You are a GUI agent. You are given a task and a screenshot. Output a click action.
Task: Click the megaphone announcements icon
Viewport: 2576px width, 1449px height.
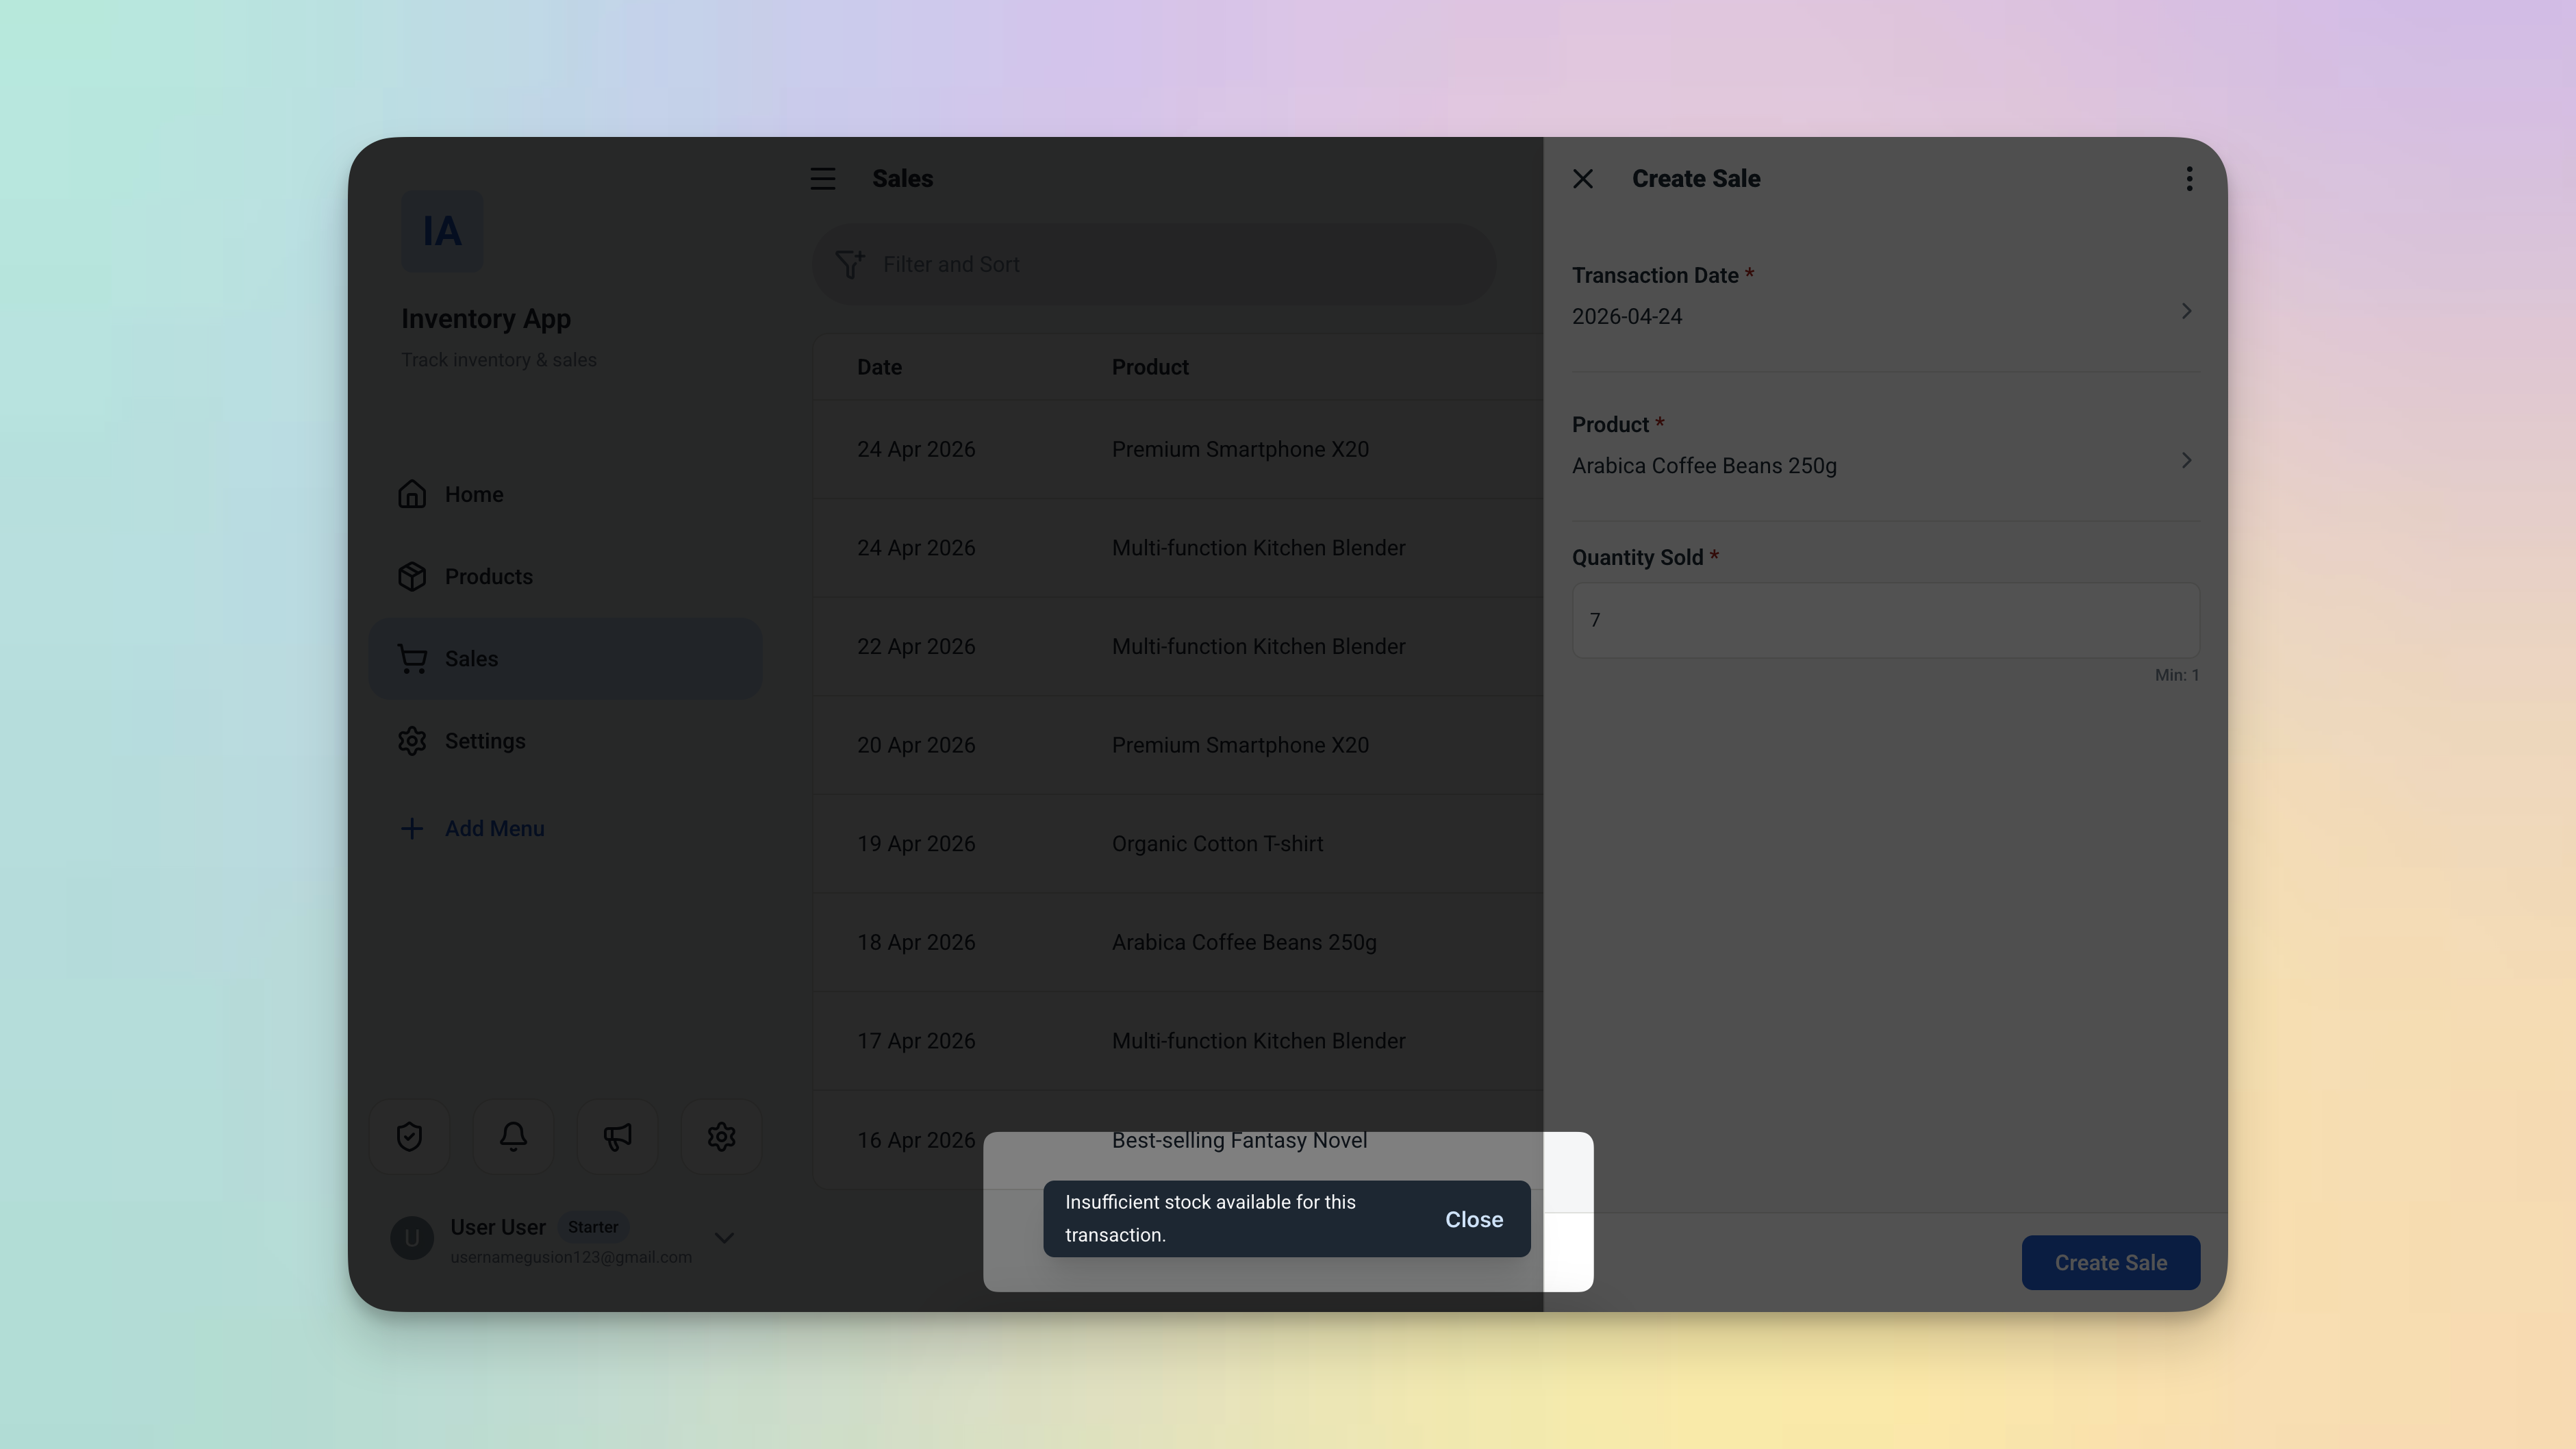click(617, 1137)
